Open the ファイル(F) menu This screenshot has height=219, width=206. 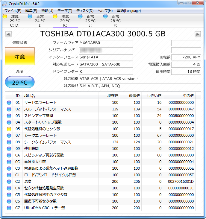pyautogui.click(x=13, y=11)
